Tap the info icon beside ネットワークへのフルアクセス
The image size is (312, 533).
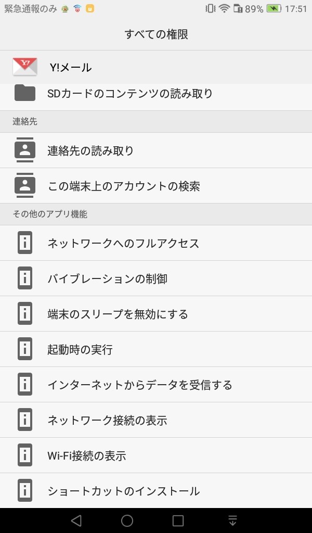(x=24, y=243)
